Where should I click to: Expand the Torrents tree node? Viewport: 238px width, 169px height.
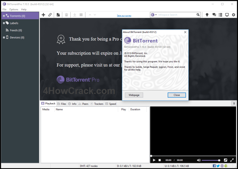click(4, 16)
